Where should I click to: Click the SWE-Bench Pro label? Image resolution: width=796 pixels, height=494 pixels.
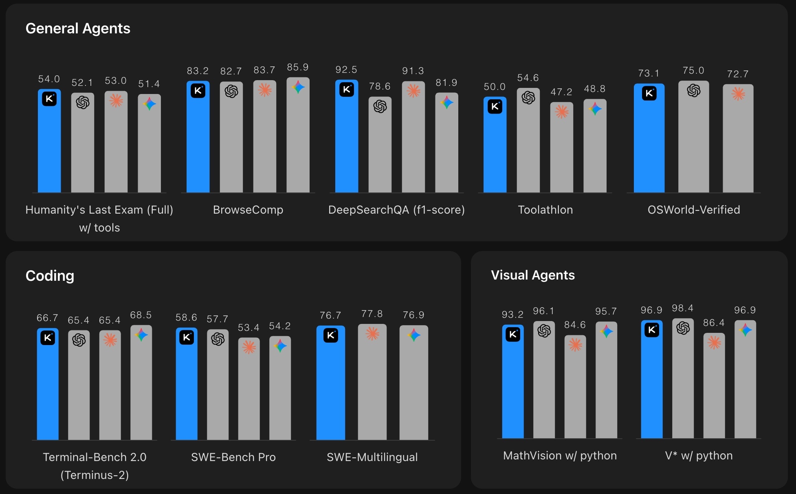point(233,457)
